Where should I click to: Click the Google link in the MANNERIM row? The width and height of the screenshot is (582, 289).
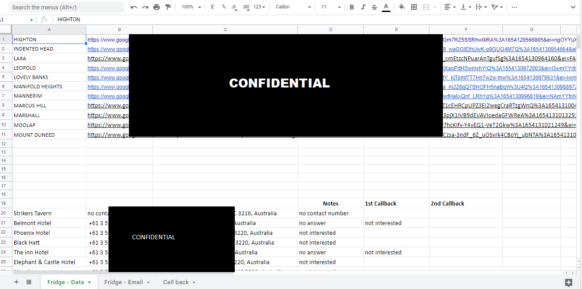click(108, 96)
